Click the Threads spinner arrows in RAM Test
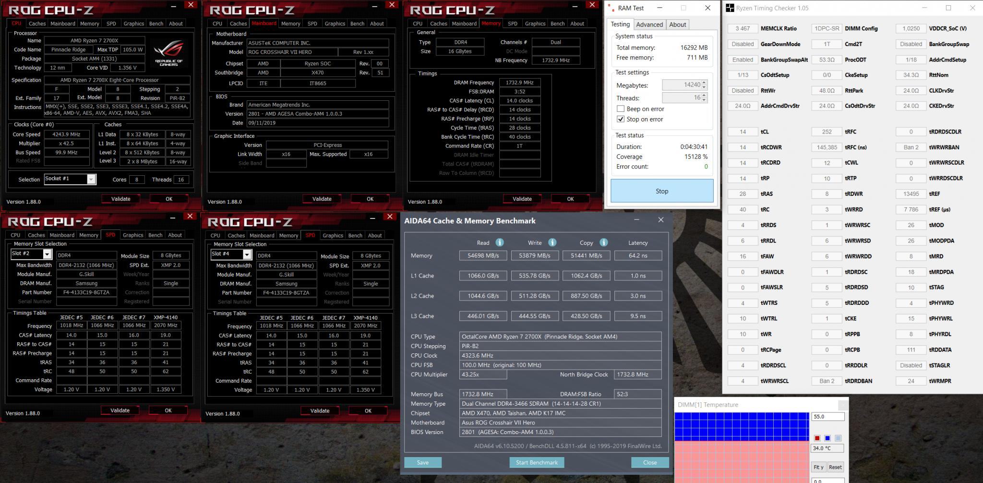983x483 pixels. point(704,97)
